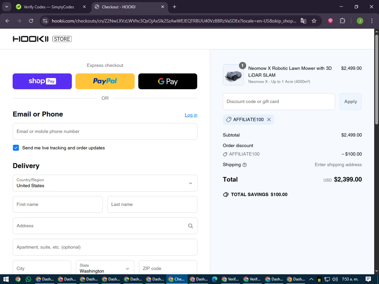Open the Windows Start menu
The height and width of the screenshot is (284, 379).
(6, 279)
